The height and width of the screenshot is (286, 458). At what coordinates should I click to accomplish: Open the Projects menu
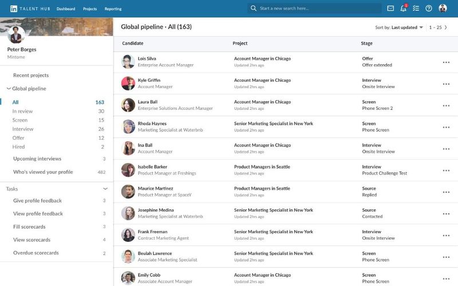coord(90,9)
